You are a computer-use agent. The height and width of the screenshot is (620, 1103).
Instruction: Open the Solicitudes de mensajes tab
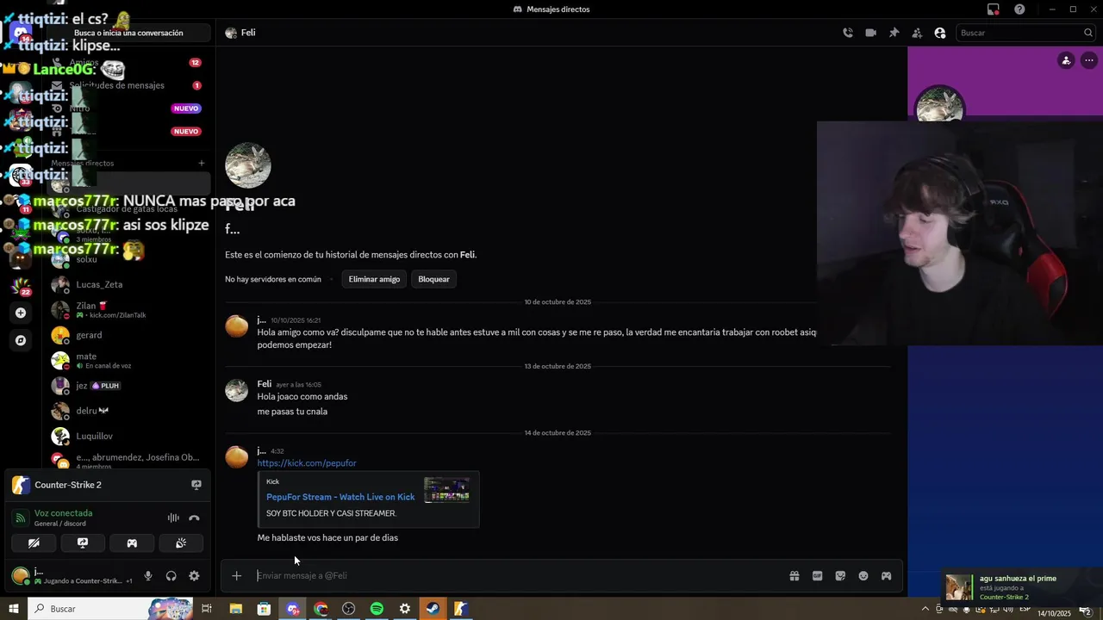[x=129, y=85]
